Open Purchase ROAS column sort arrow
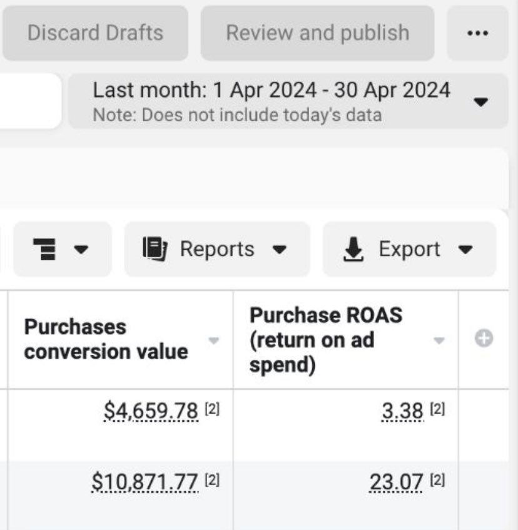Image resolution: width=518 pixels, height=530 pixels. 439,340
